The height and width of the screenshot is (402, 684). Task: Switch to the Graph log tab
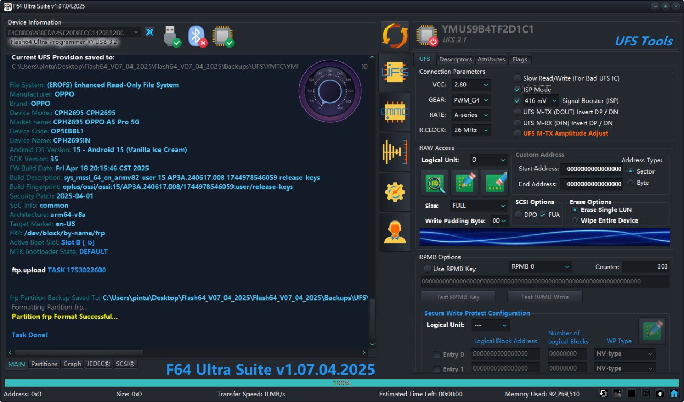72,364
